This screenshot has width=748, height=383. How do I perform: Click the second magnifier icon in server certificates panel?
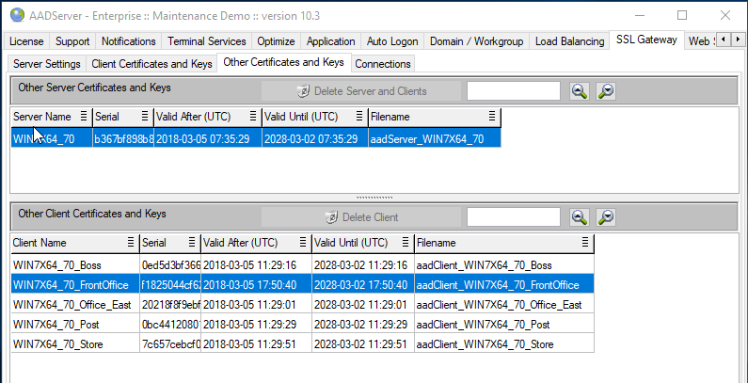(607, 91)
